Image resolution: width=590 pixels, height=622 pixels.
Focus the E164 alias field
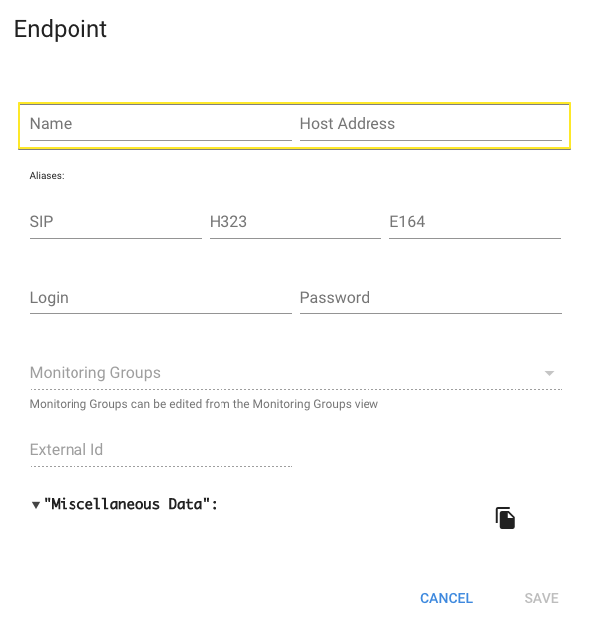pyautogui.click(x=475, y=222)
